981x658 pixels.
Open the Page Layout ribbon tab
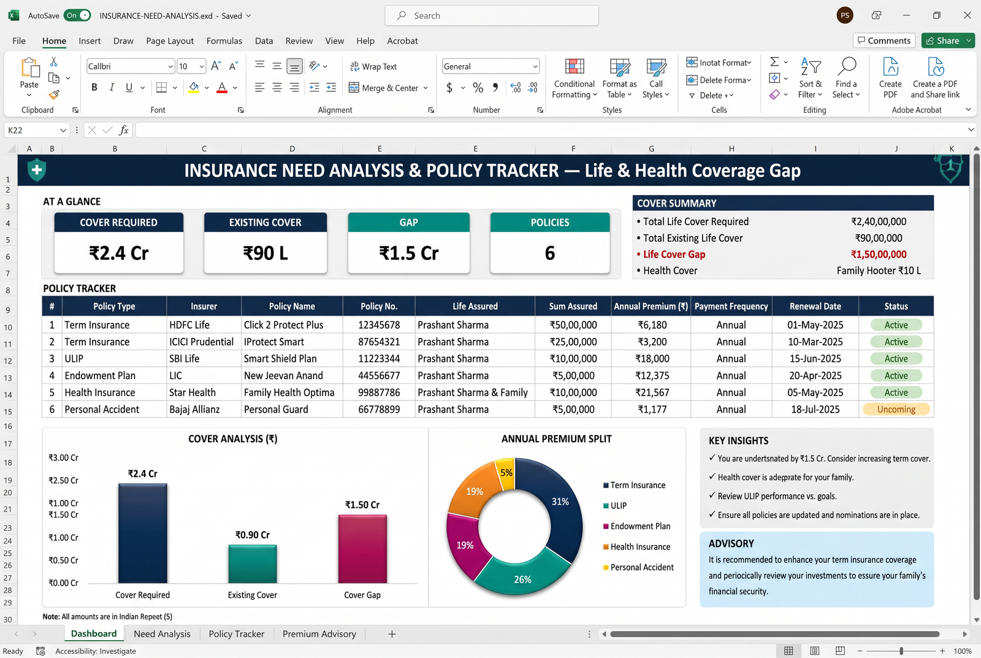click(170, 41)
